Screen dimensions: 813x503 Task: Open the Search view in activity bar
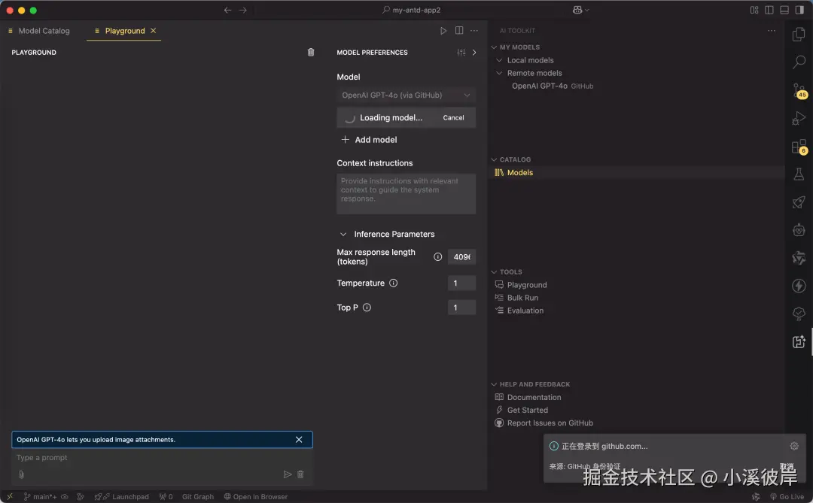(799, 62)
